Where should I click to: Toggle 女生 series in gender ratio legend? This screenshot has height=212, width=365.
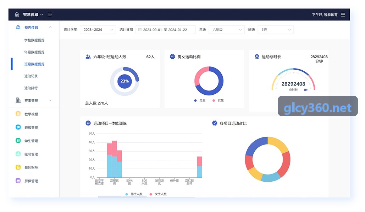[218, 100]
